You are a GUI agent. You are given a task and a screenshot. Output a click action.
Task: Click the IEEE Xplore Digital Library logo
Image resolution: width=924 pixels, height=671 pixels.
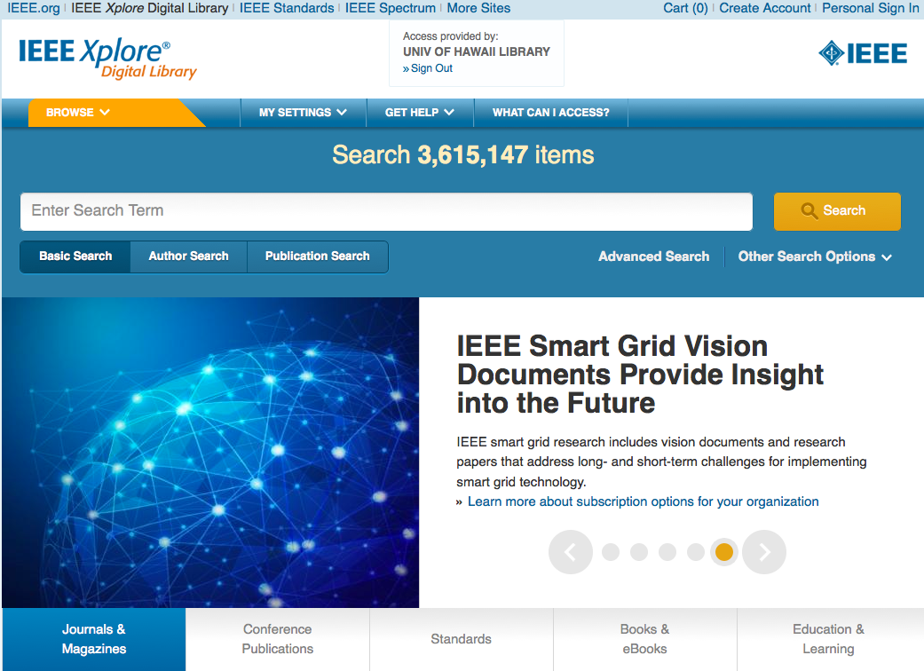[107, 59]
